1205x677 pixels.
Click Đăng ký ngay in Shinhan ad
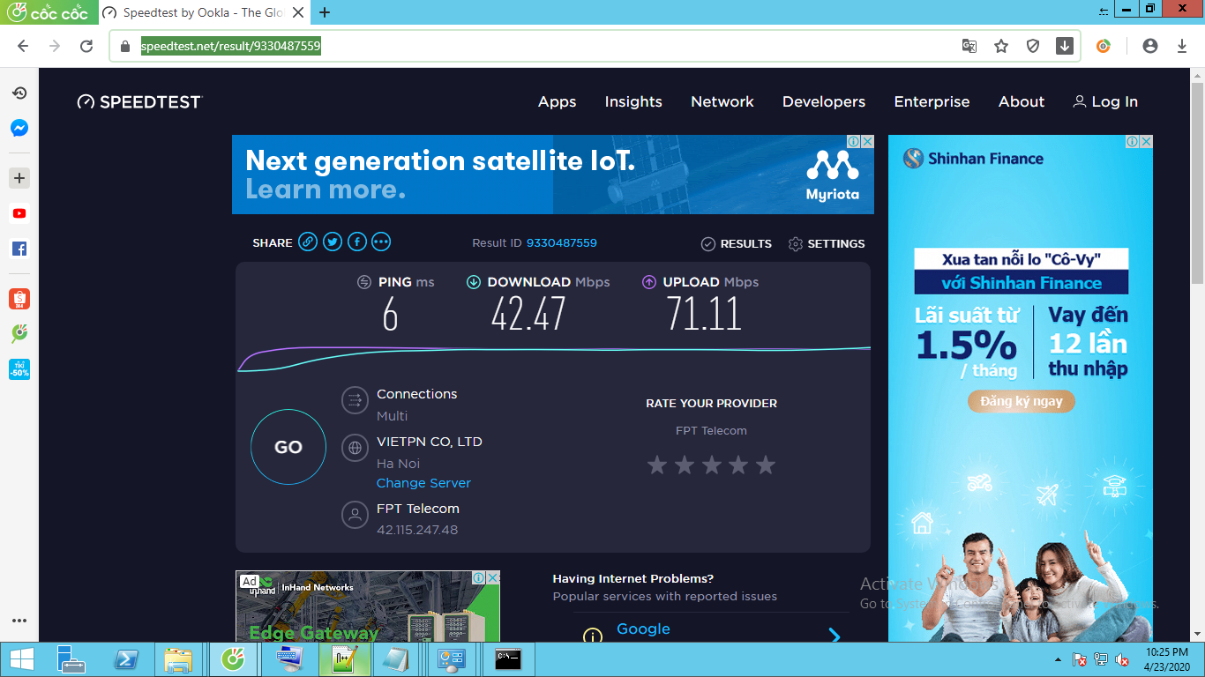(1022, 401)
